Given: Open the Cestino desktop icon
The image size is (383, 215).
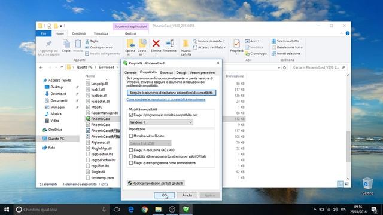Looking at the screenshot, I should pos(367,186).
